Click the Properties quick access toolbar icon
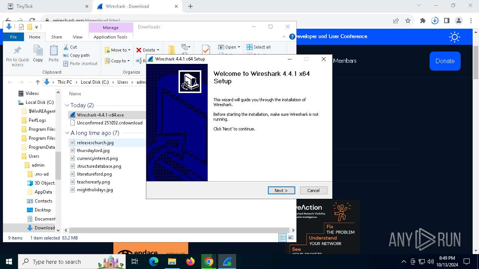The width and height of the screenshot is (479, 269). coord(21,27)
